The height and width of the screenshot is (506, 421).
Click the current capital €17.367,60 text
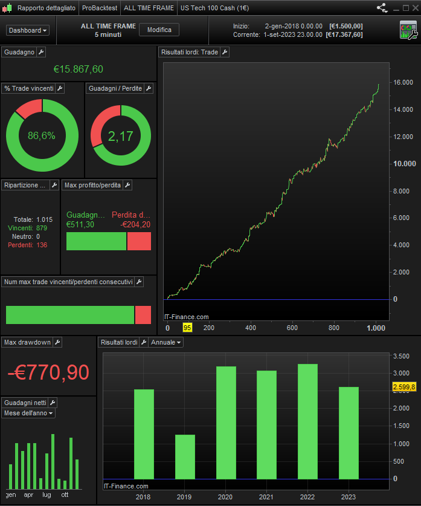pyautogui.click(x=344, y=34)
